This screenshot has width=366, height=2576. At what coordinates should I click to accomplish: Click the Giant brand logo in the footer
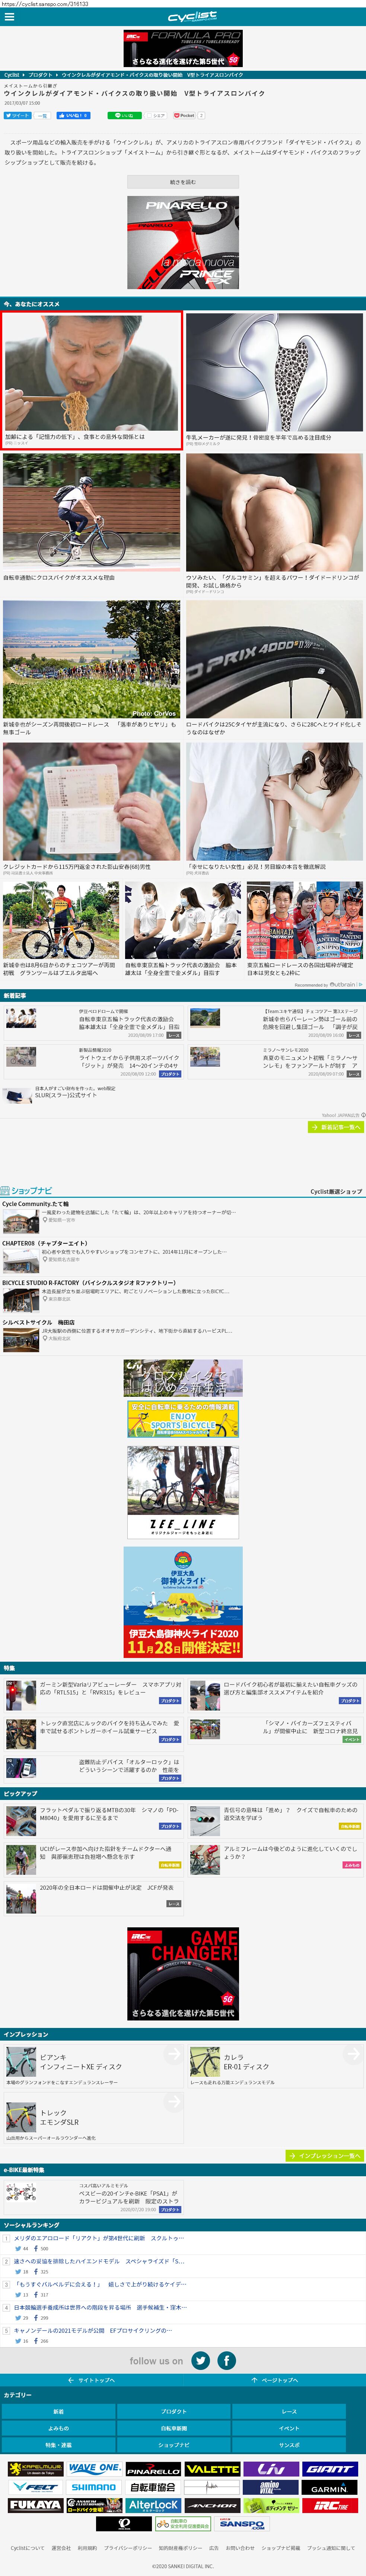(x=329, y=2469)
